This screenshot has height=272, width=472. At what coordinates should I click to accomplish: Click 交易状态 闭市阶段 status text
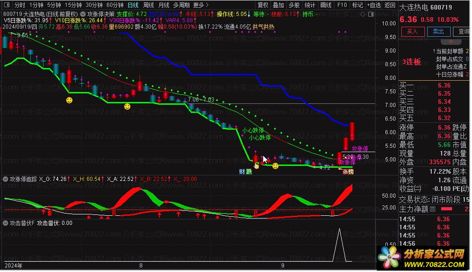click(x=430, y=200)
